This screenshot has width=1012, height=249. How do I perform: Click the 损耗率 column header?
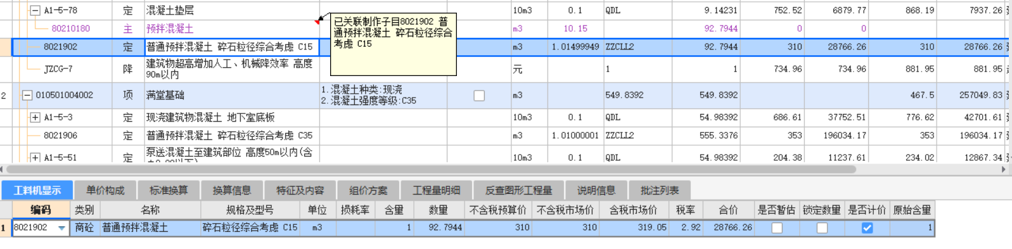[x=355, y=210]
